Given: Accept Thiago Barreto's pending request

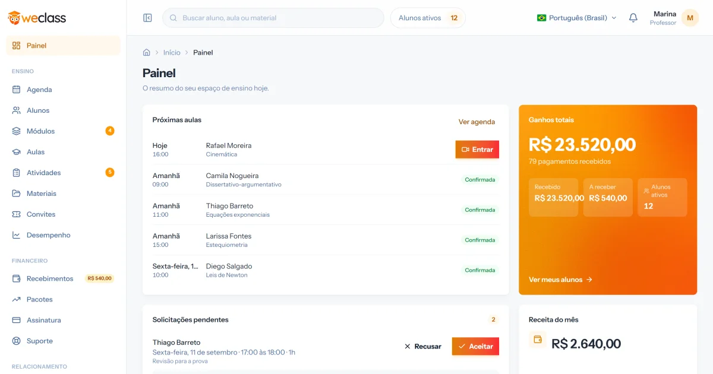Looking at the screenshot, I should click(x=475, y=346).
